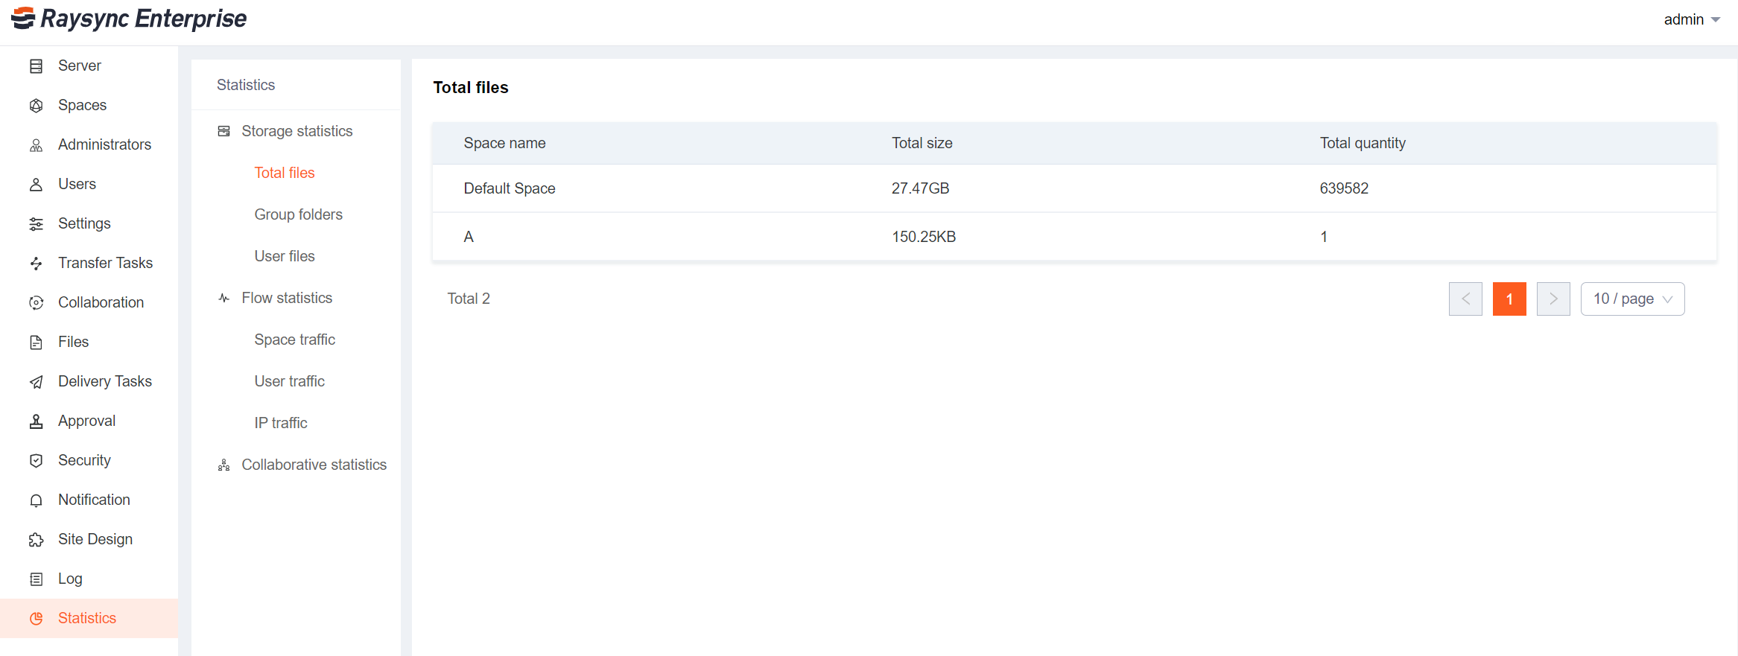The image size is (1738, 656).
Task: Click the Notification bell icon
Action: point(36,500)
